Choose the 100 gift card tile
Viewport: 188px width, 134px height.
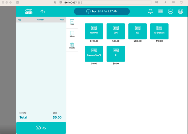coord(137,31)
